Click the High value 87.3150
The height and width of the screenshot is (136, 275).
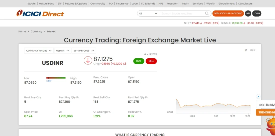point(76,83)
